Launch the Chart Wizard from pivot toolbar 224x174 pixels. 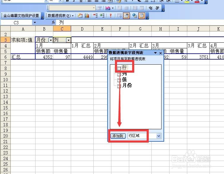click(x=87, y=16)
